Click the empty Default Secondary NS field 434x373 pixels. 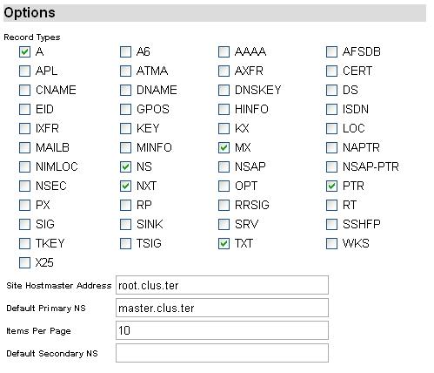click(x=222, y=353)
